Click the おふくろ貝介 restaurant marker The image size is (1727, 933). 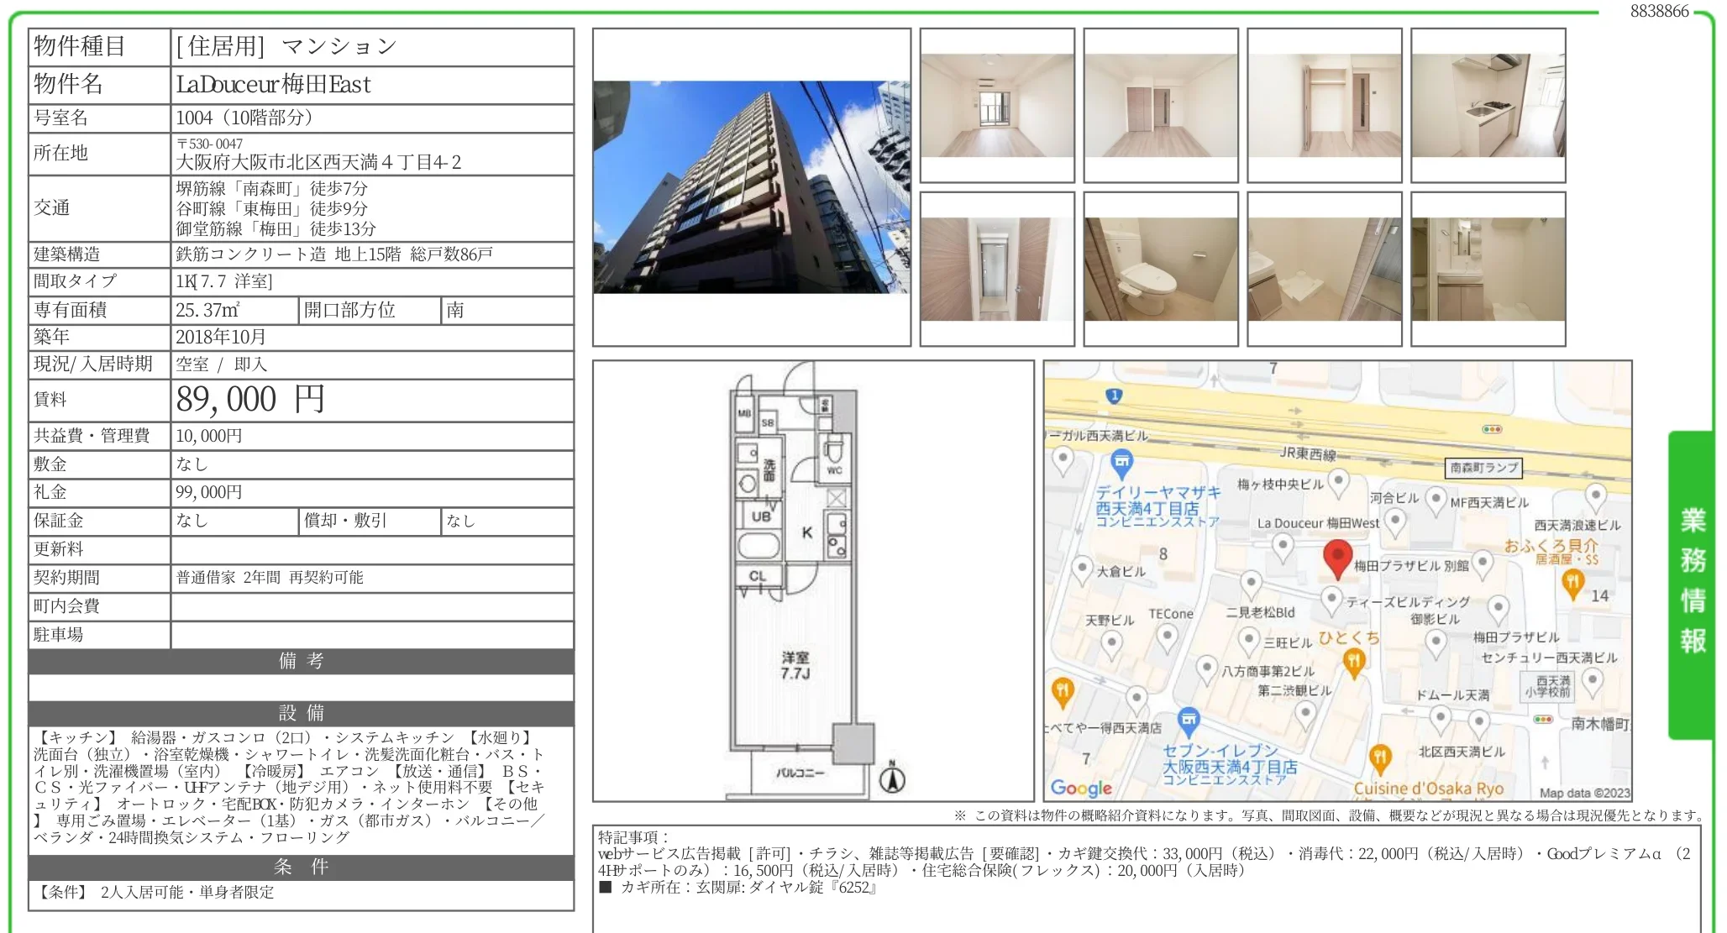[x=1572, y=582]
